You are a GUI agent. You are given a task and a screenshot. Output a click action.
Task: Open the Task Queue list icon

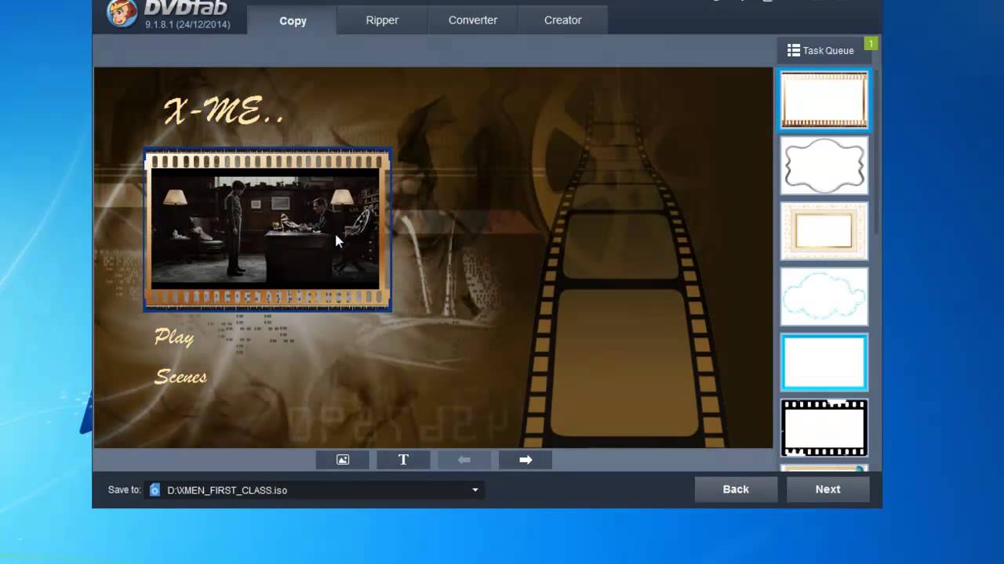794,50
